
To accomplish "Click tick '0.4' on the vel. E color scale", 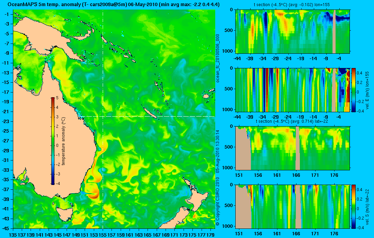I will pos(359,73).
